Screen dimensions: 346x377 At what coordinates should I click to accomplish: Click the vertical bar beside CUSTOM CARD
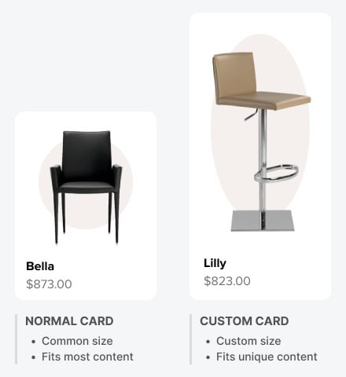point(191,339)
